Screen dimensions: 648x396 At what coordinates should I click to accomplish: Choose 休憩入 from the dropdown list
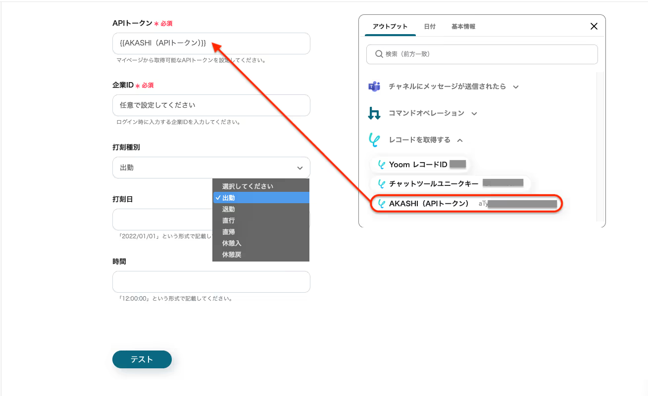[x=261, y=243]
